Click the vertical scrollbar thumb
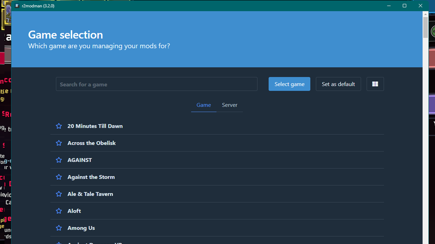435x244 pixels. point(425,28)
